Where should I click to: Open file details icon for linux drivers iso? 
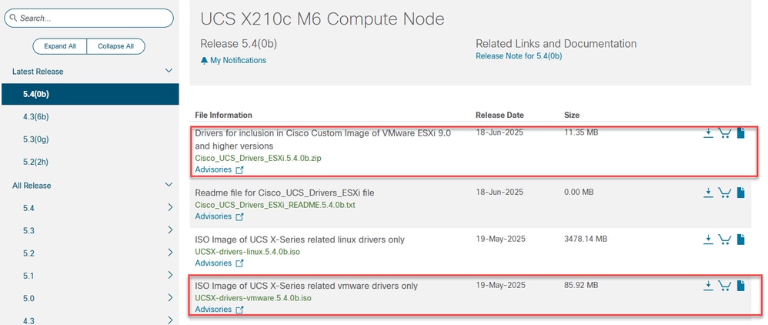(x=740, y=240)
